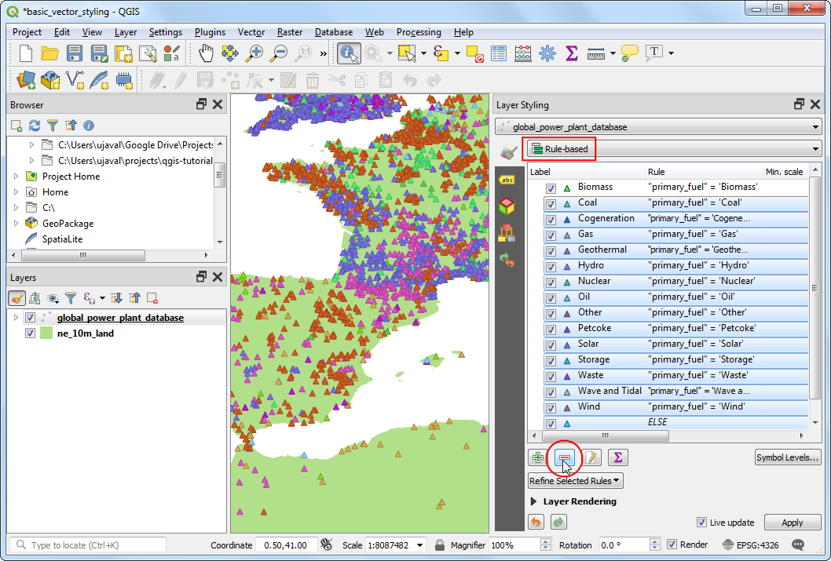This screenshot has height=561, width=831.
Task: Uncheck the Biomass rule checkbox
Action: point(551,188)
